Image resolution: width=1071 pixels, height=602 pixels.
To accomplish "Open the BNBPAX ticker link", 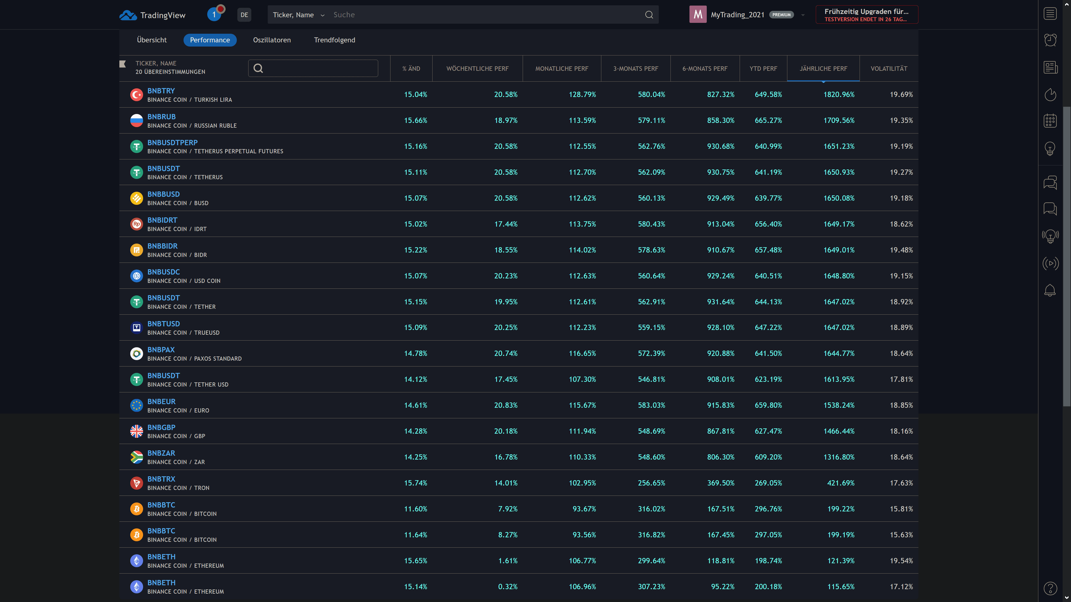I will (x=161, y=350).
